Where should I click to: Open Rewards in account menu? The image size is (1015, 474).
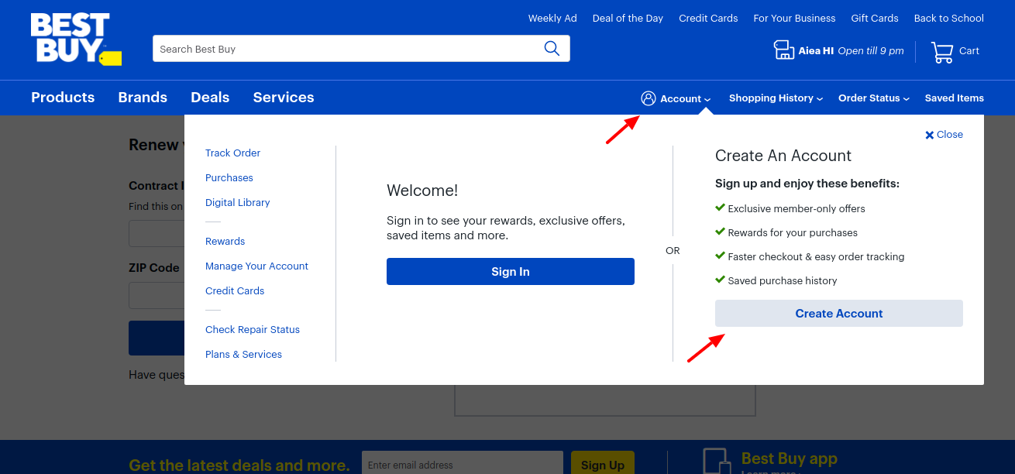(x=225, y=242)
